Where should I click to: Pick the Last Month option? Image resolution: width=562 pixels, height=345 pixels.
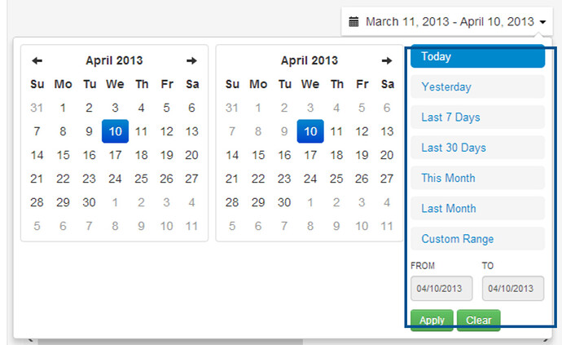tap(478, 209)
